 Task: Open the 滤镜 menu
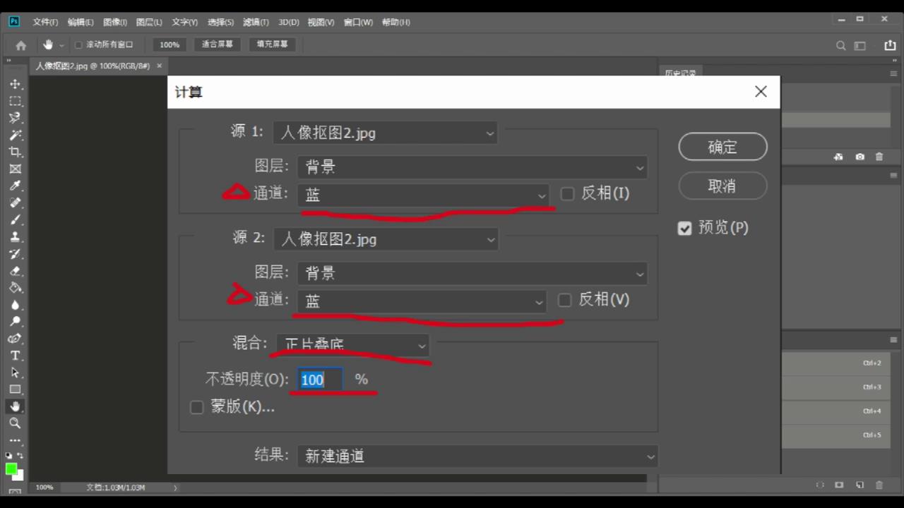pos(256,23)
